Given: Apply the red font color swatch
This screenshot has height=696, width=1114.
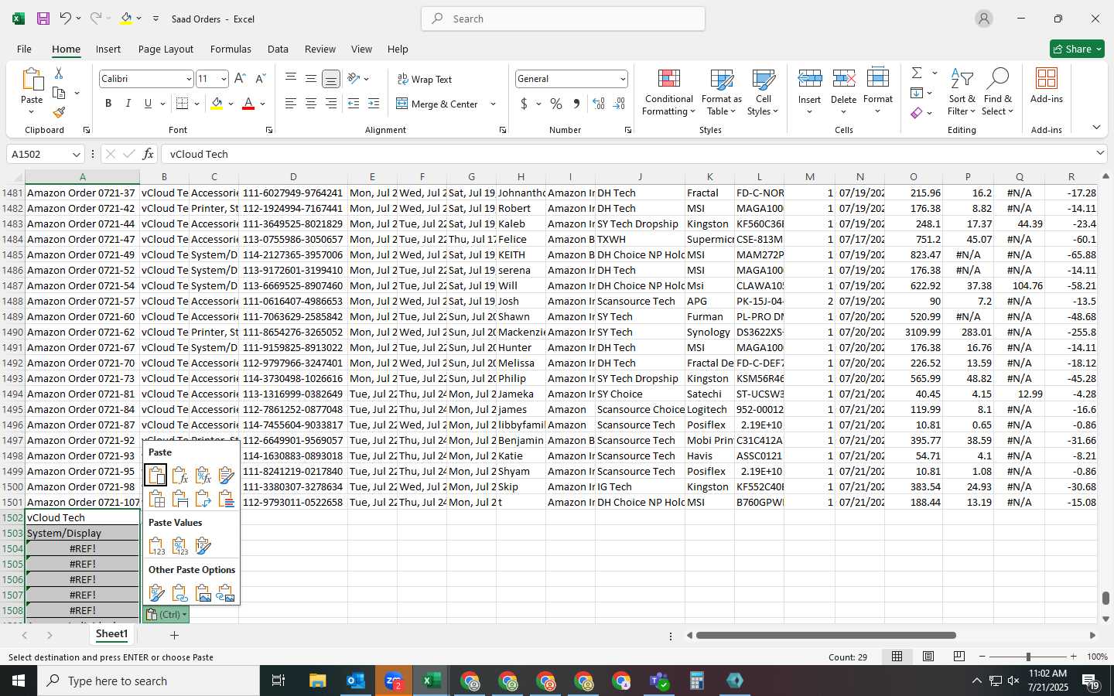Looking at the screenshot, I should 248,104.
